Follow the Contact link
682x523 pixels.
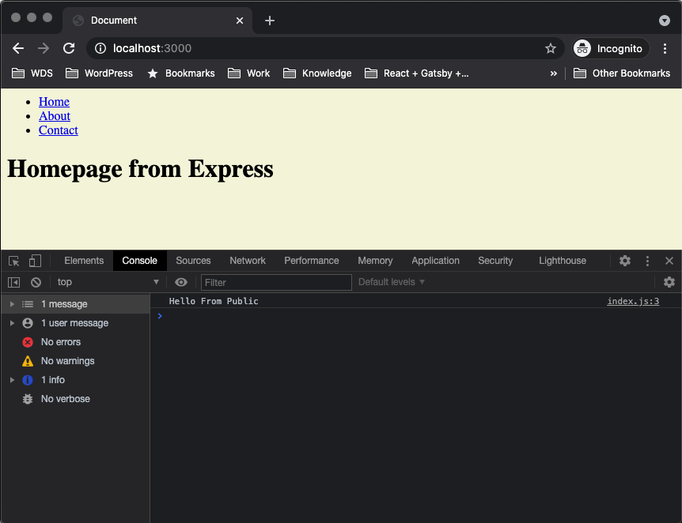59,130
